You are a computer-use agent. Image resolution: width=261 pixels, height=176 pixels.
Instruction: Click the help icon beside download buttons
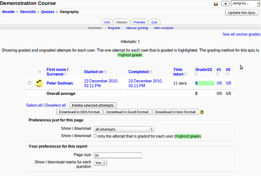pos(202,112)
